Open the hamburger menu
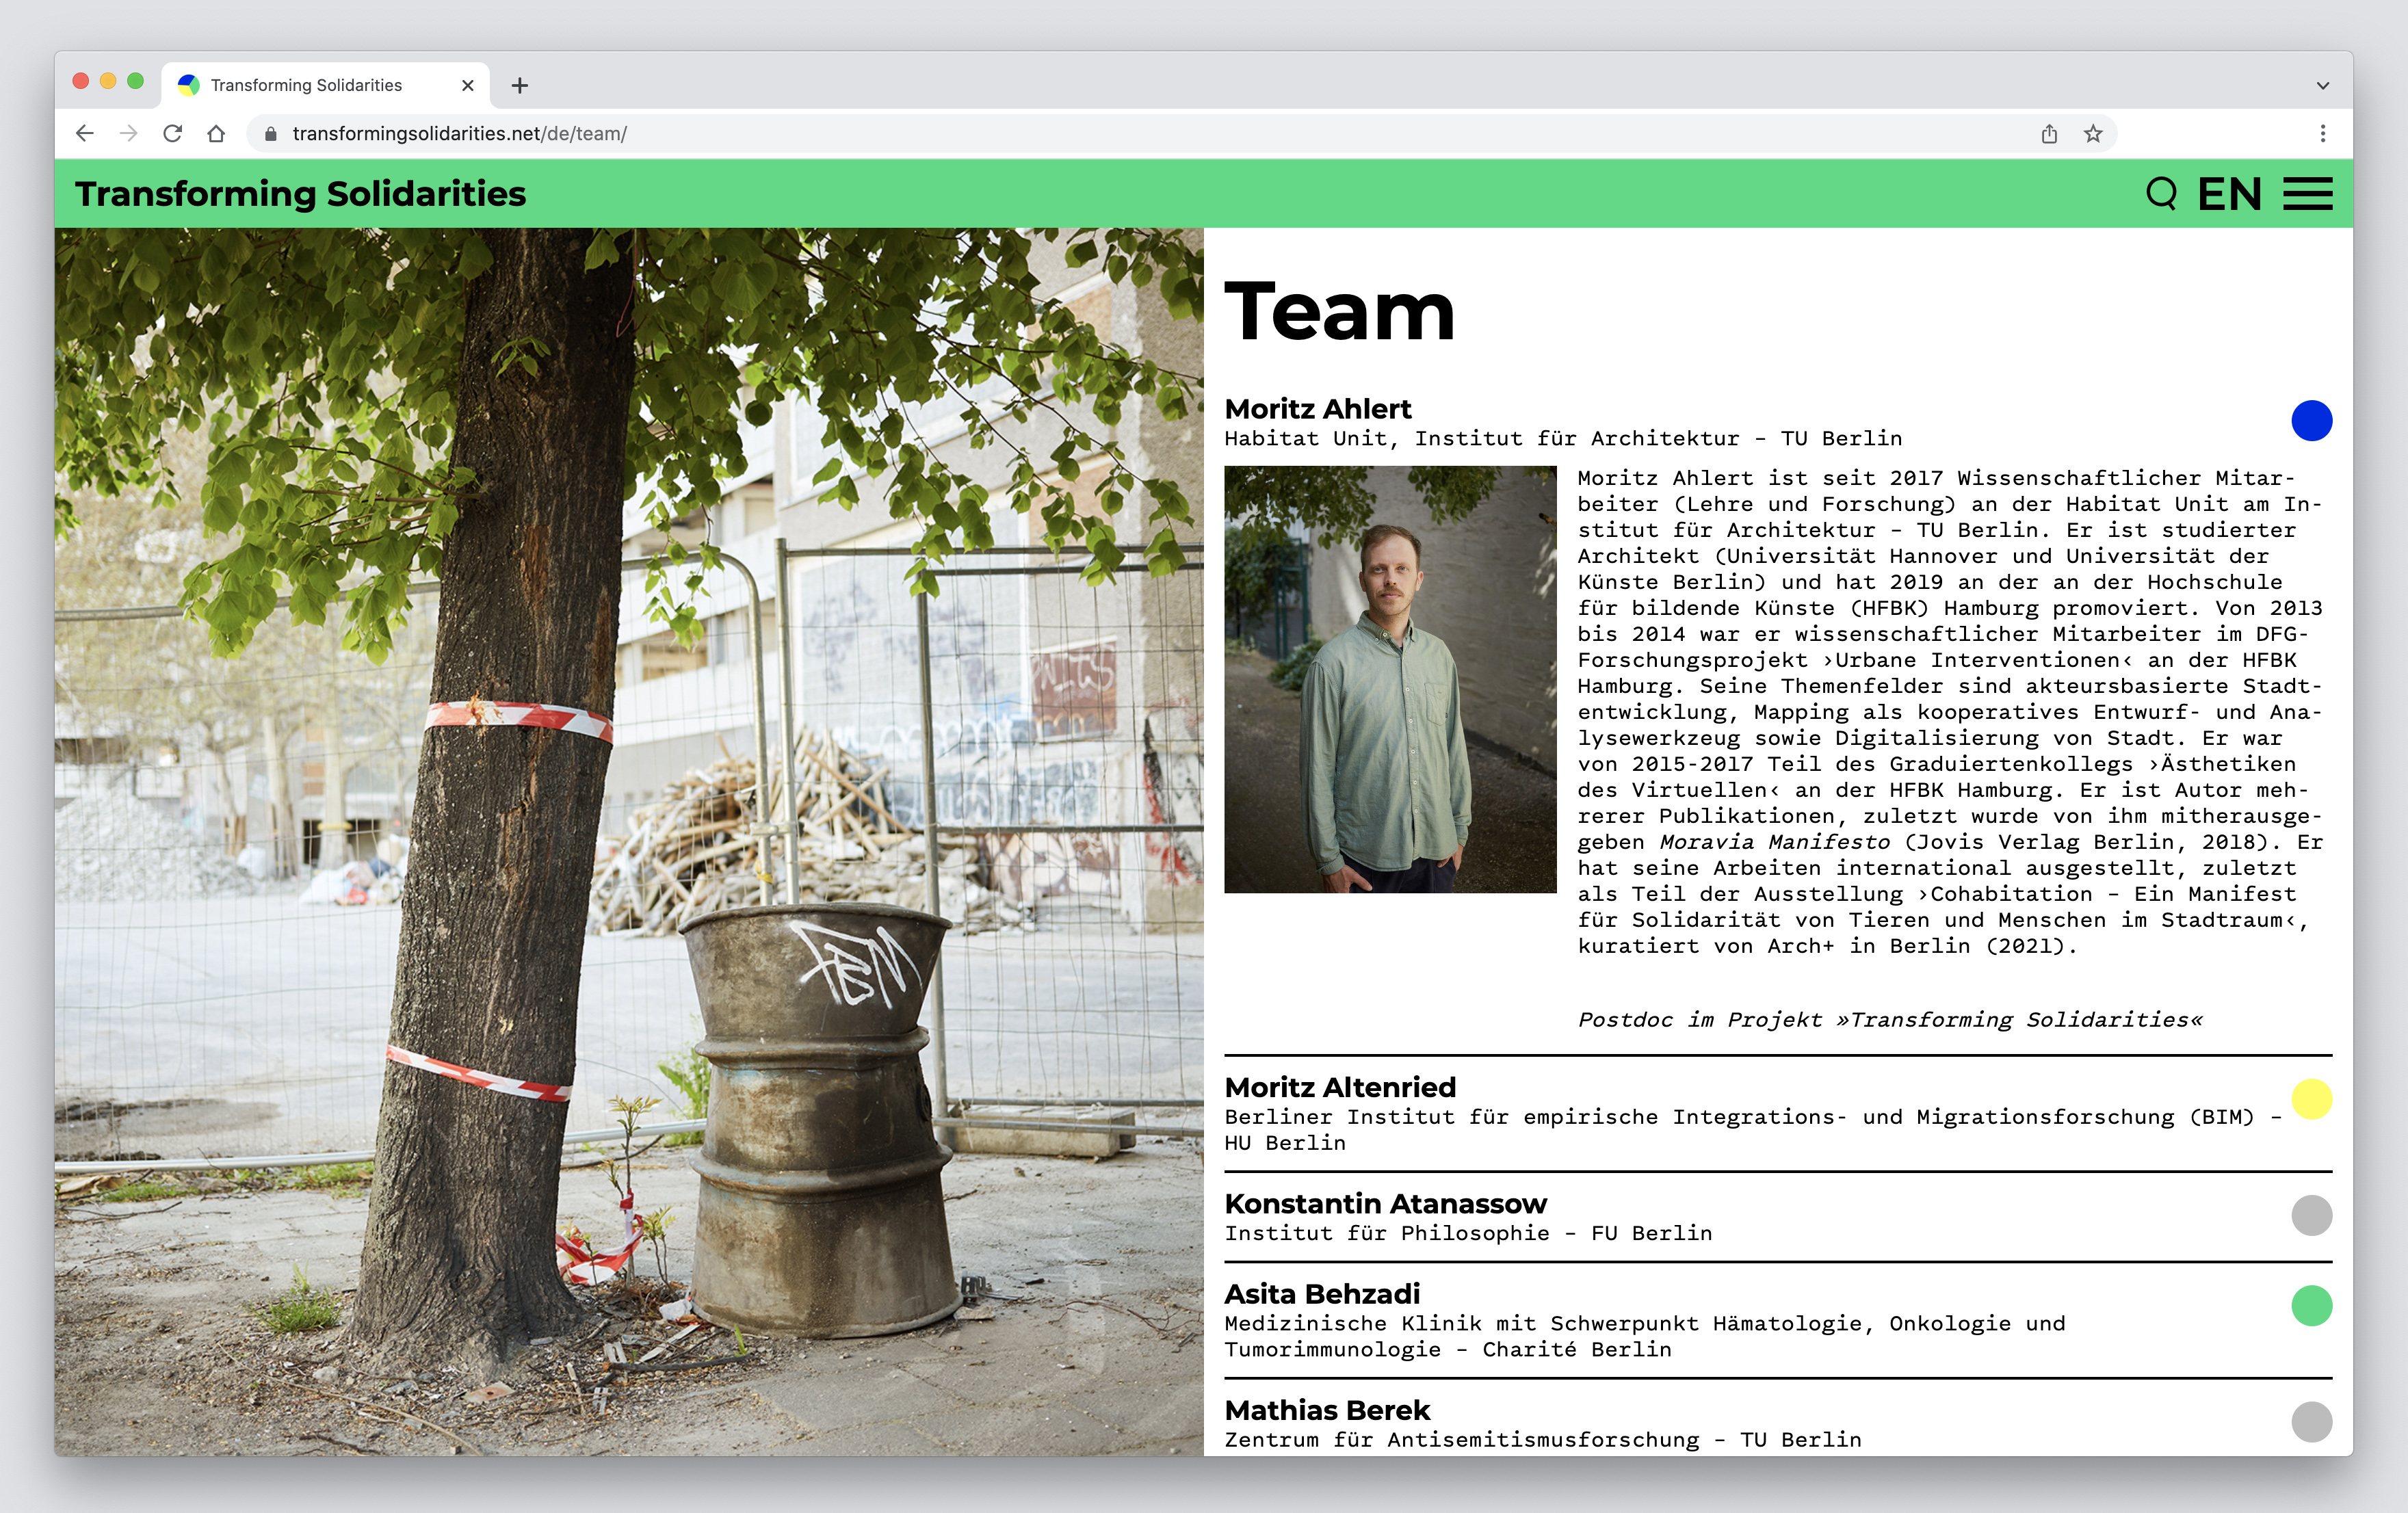2408x1513 pixels. pos(2307,194)
